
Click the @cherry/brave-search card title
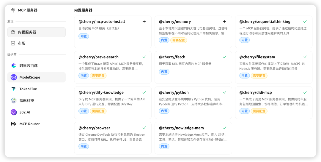click(x=98, y=57)
